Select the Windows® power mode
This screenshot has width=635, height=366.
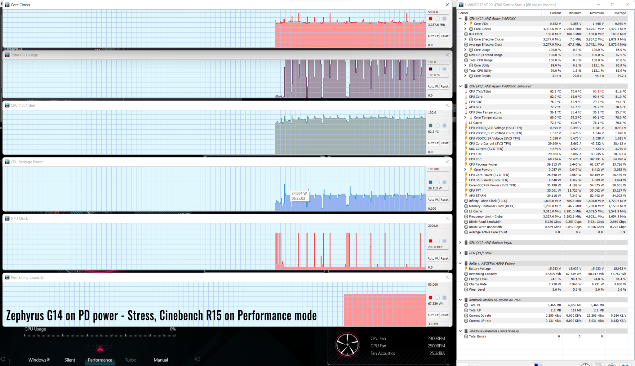39,360
